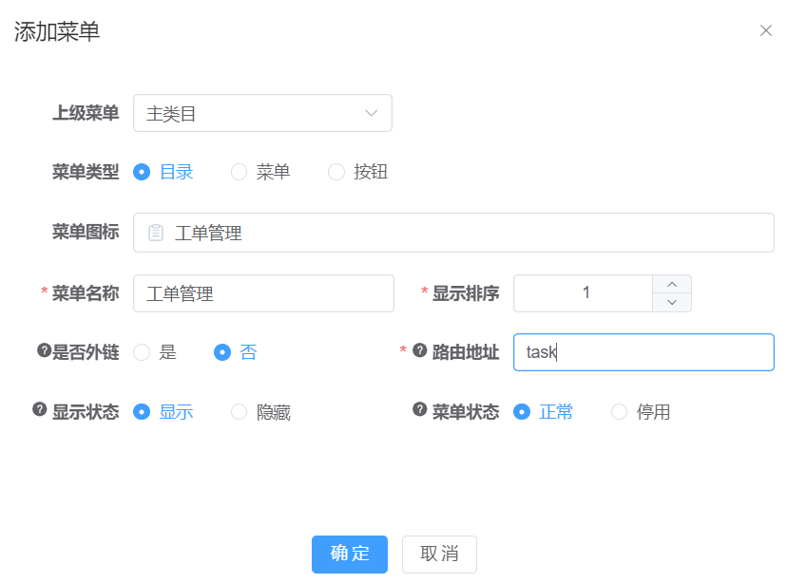Close the 添加菜单 dialog with X icon
Screen dimensions: 787x583
(765, 30)
